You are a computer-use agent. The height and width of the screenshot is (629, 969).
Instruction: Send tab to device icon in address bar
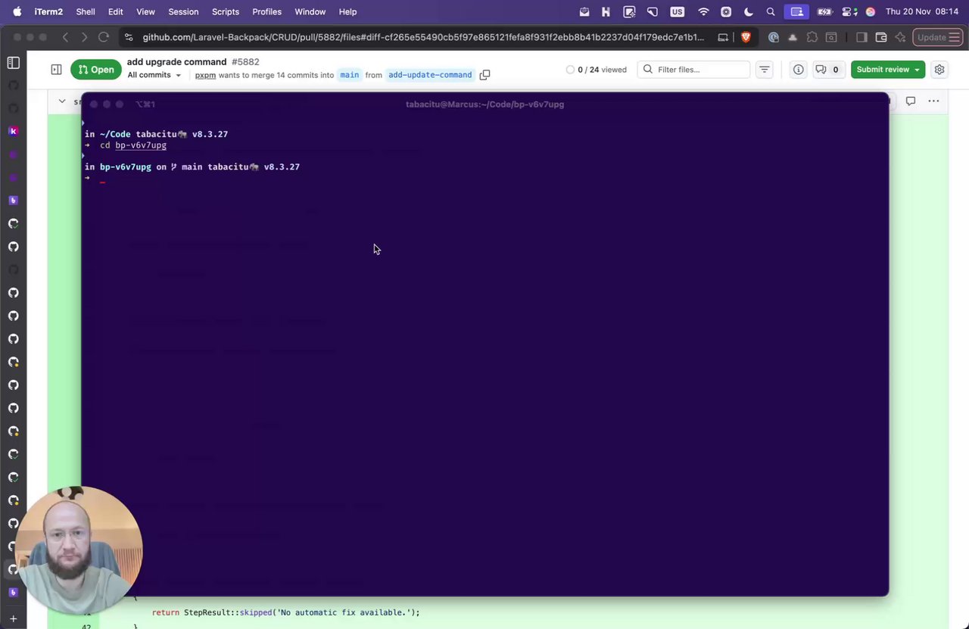tap(723, 37)
